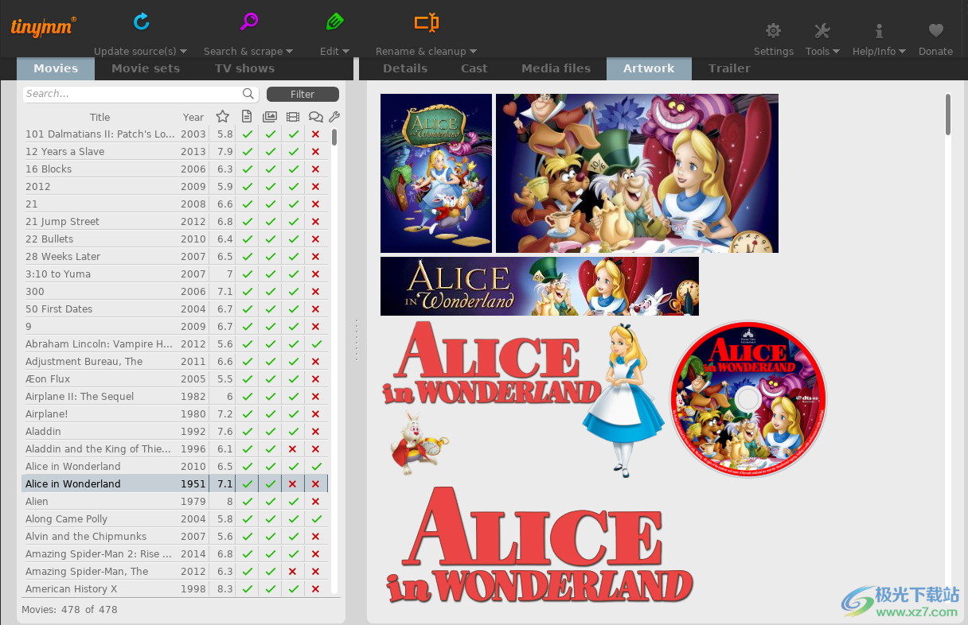Click the Update sources refresh icon
The width and height of the screenshot is (968, 625).
coord(142,21)
